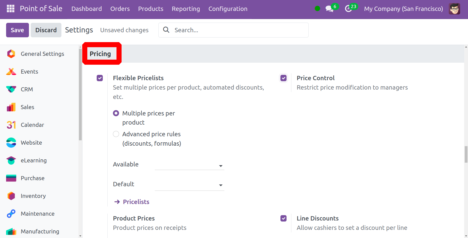Image resolution: width=468 pixels, height=238 pixels.
Task: Open the chat messages icon
Action: tap(329, 9)
